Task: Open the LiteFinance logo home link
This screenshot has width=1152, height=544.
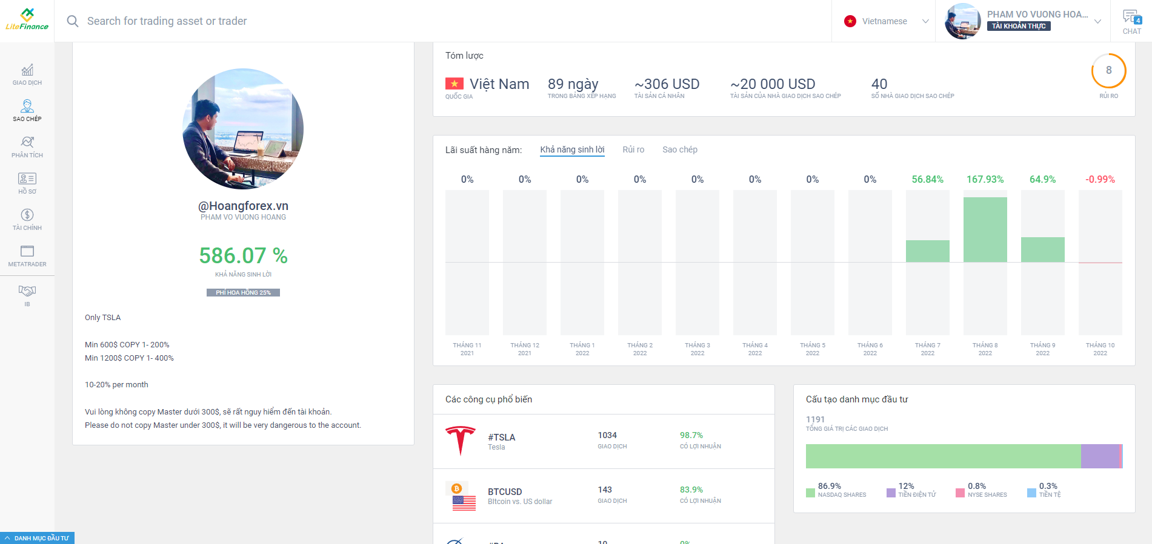Action: 27,19
